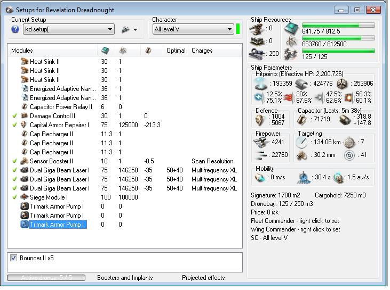Expand the arrow beside the ship icon
Image resolution: width=390 pixels, height=290 pixels.
pyautogui.click(x=135, y=30)
